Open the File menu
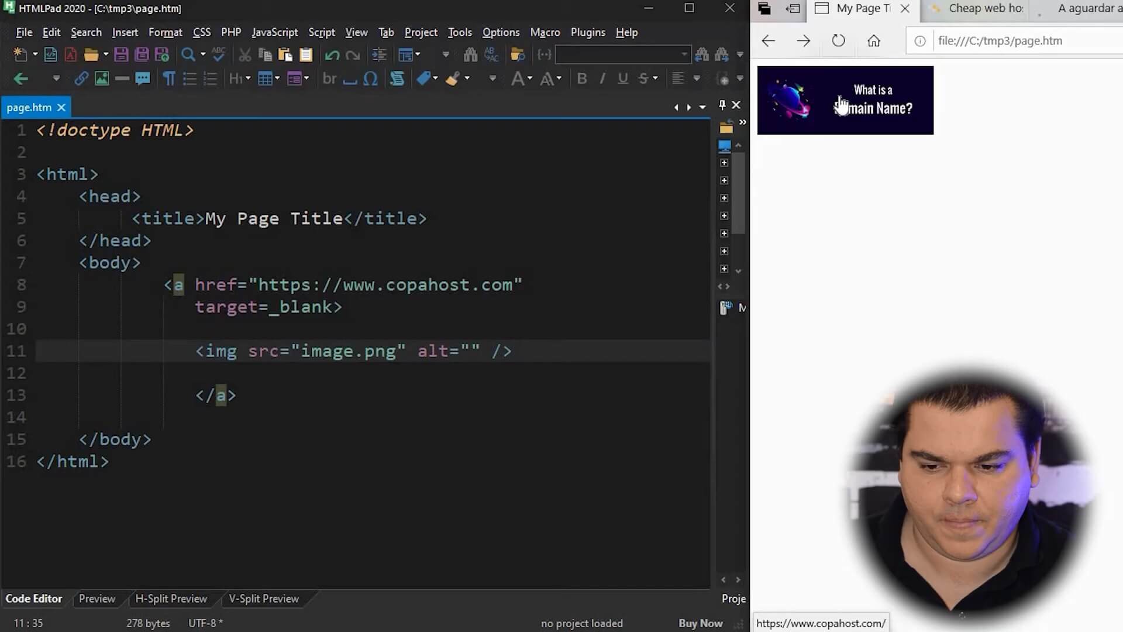The image size is (1123, 632). coord(24,32)
